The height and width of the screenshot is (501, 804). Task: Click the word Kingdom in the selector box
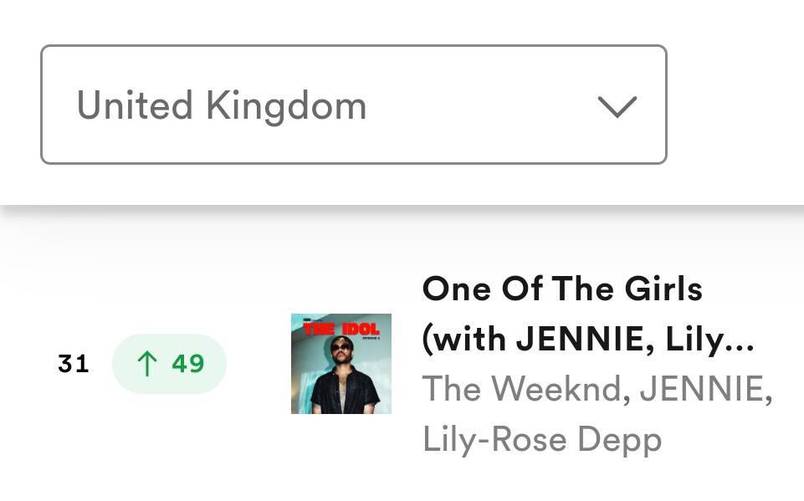(286, 106)
